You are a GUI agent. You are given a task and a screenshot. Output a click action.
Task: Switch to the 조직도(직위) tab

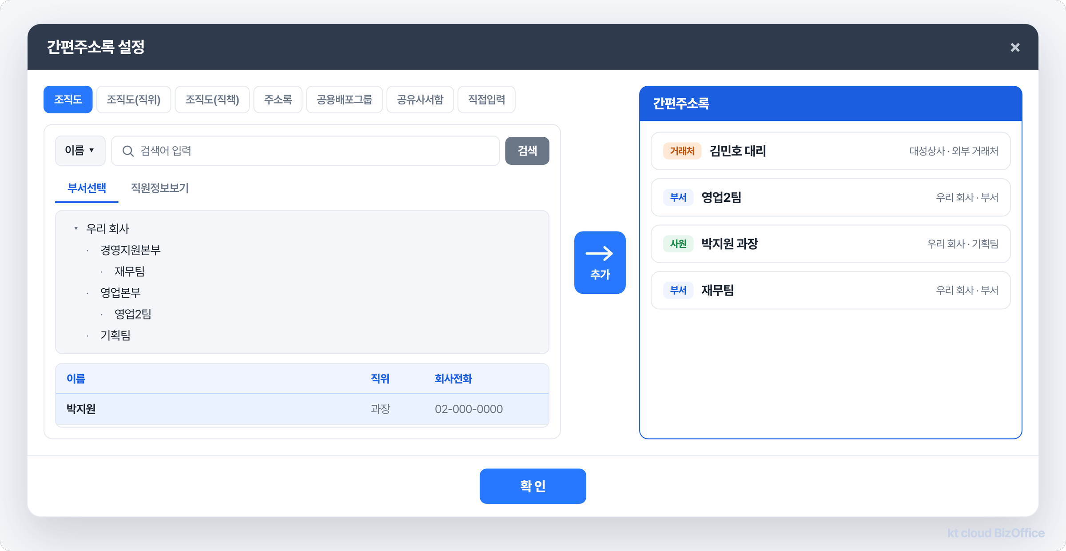coord(134,100)
